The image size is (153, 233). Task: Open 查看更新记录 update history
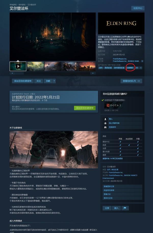pos(122,186)
